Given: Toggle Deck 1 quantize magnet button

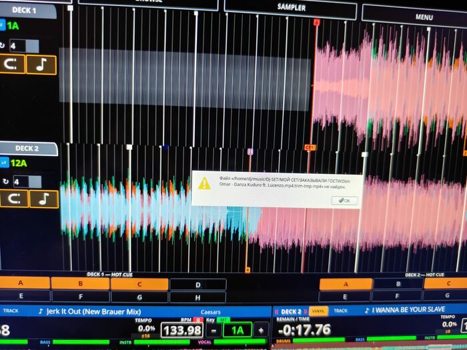Looking at the screenshot, I should pos(11,64).
